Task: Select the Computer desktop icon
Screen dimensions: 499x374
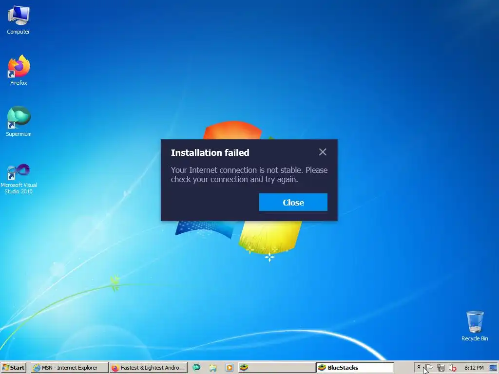Action: click(19, 20)
